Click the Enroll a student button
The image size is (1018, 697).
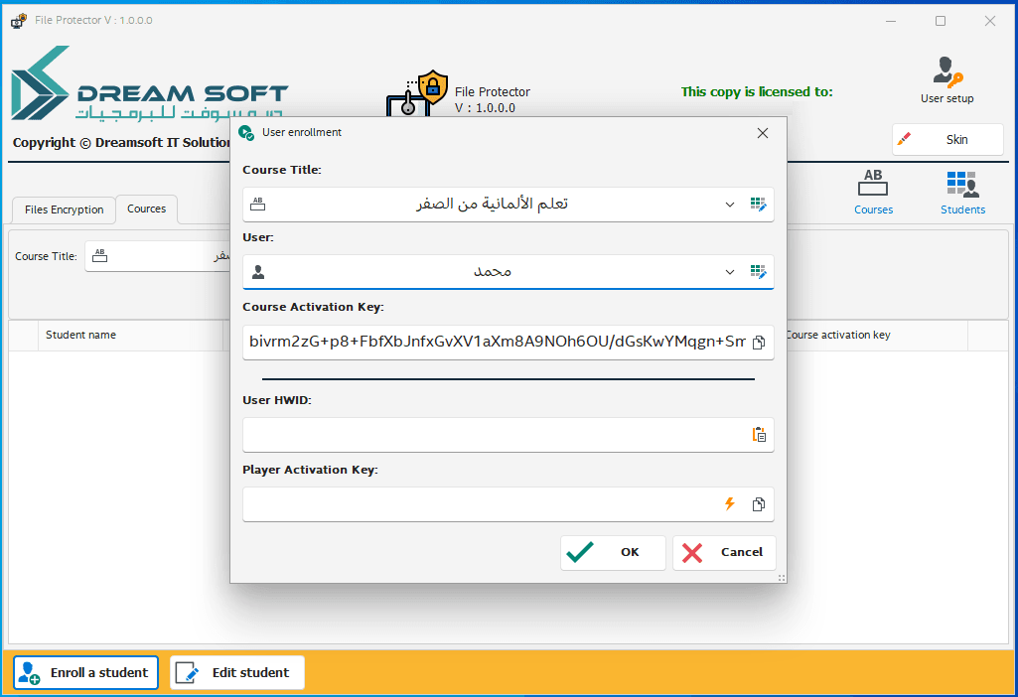85,672
